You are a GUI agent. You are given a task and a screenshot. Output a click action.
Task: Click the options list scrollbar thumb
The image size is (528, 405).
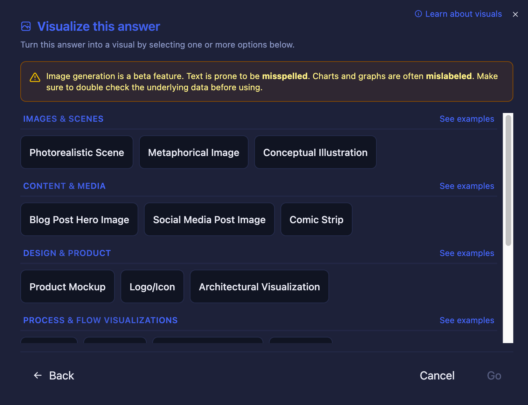[508, 180]
